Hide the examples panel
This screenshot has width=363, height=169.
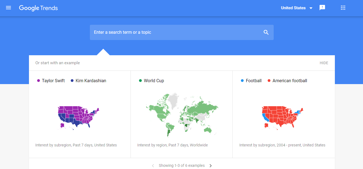tap(324, 63)
